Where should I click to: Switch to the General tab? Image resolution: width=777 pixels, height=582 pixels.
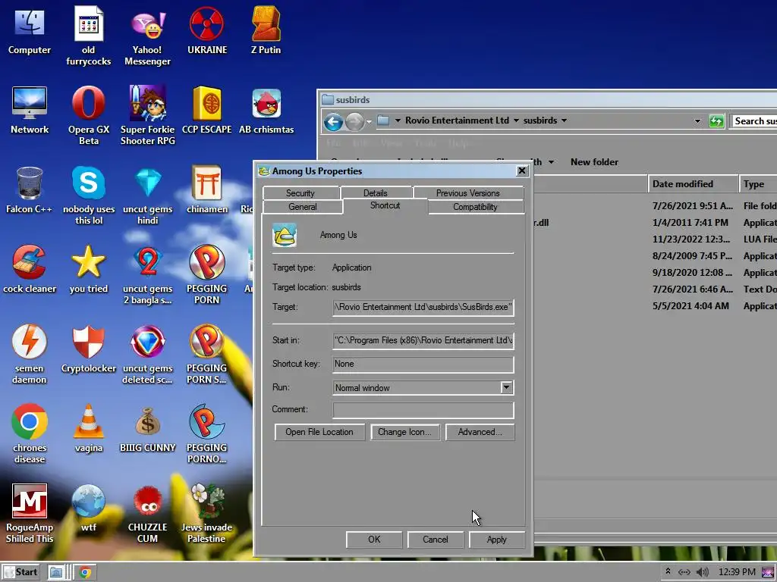[x=302, y=207]
